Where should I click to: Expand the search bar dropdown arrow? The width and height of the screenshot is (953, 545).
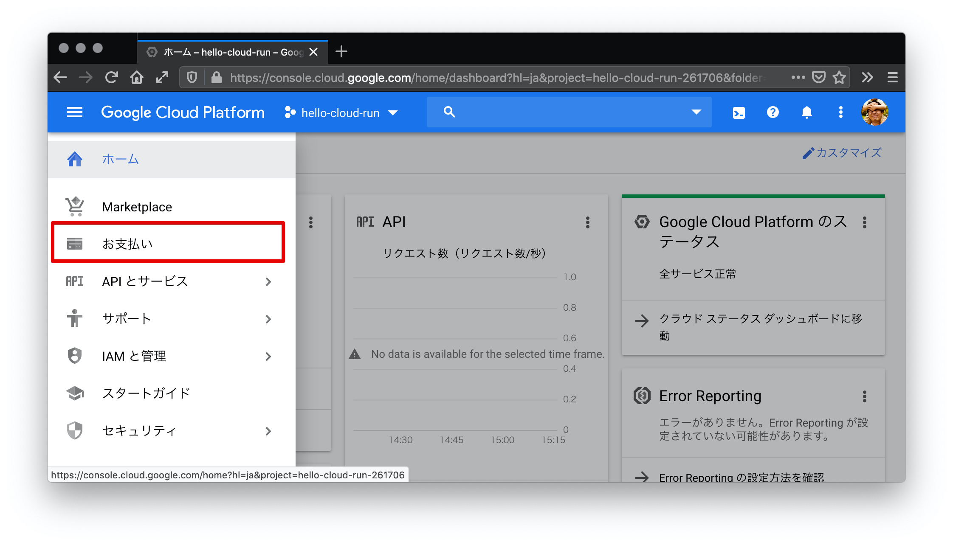696,112
